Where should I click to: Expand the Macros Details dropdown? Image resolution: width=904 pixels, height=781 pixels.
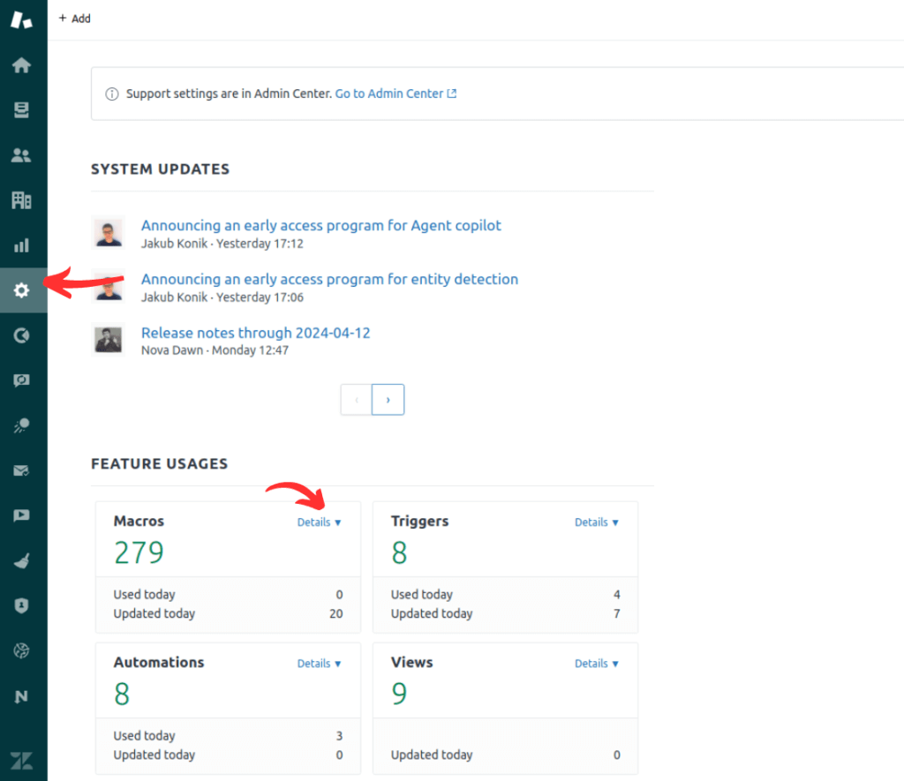pyautogui.click(x=319, y=522)
